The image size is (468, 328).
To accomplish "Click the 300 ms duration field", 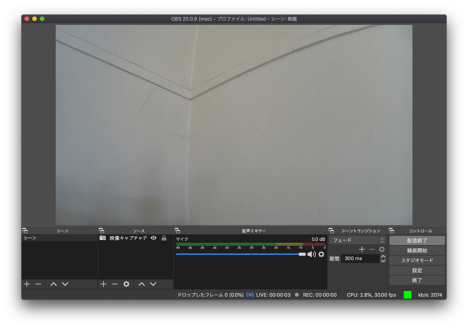I will point(361,258).
